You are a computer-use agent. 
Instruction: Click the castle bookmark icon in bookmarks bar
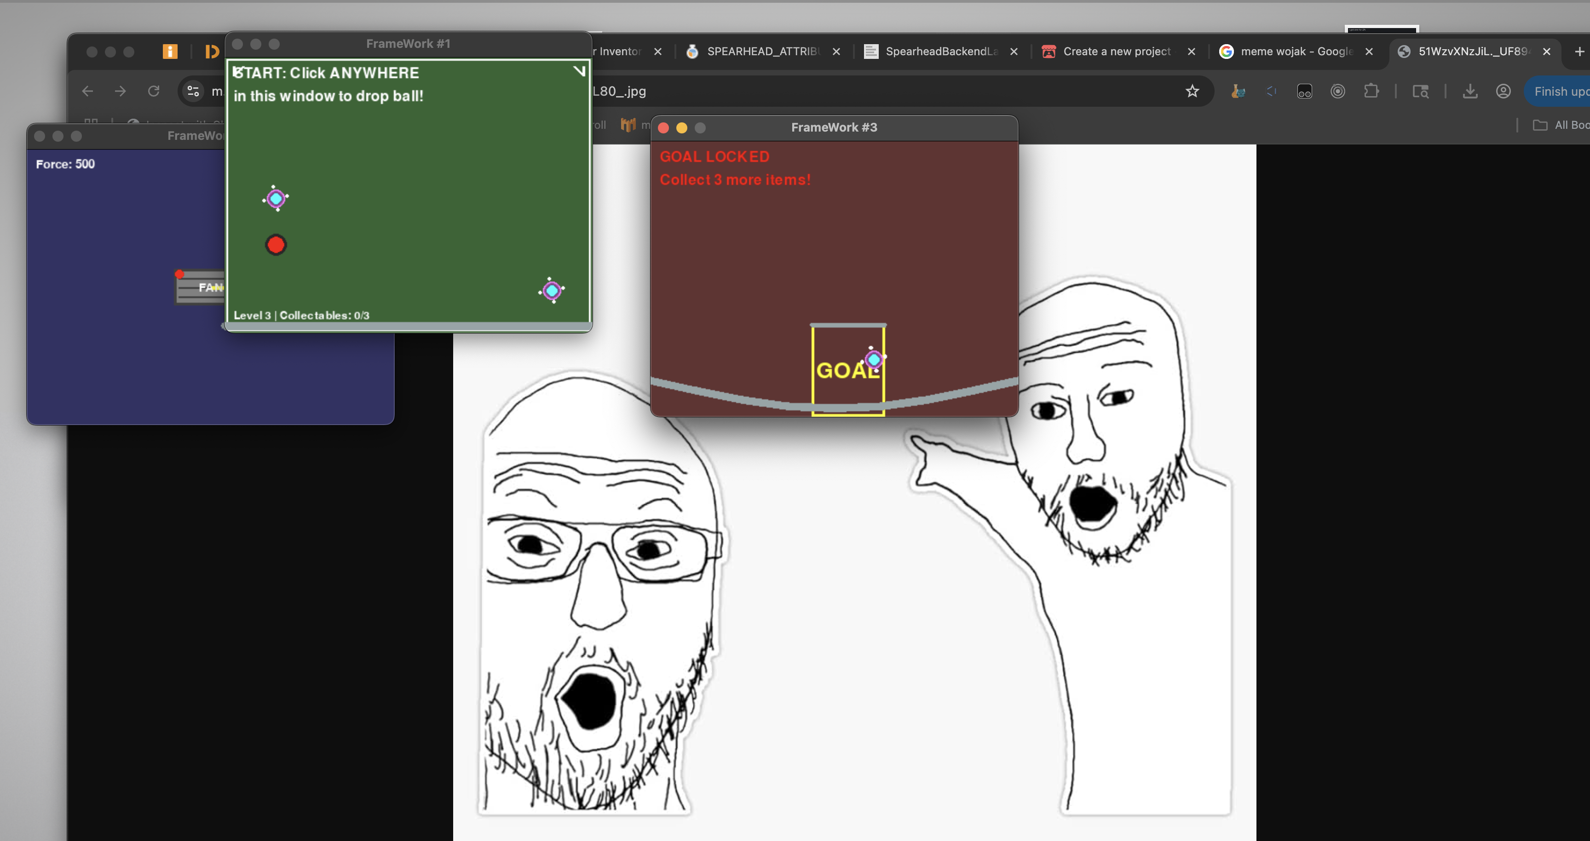click(628, 125)
